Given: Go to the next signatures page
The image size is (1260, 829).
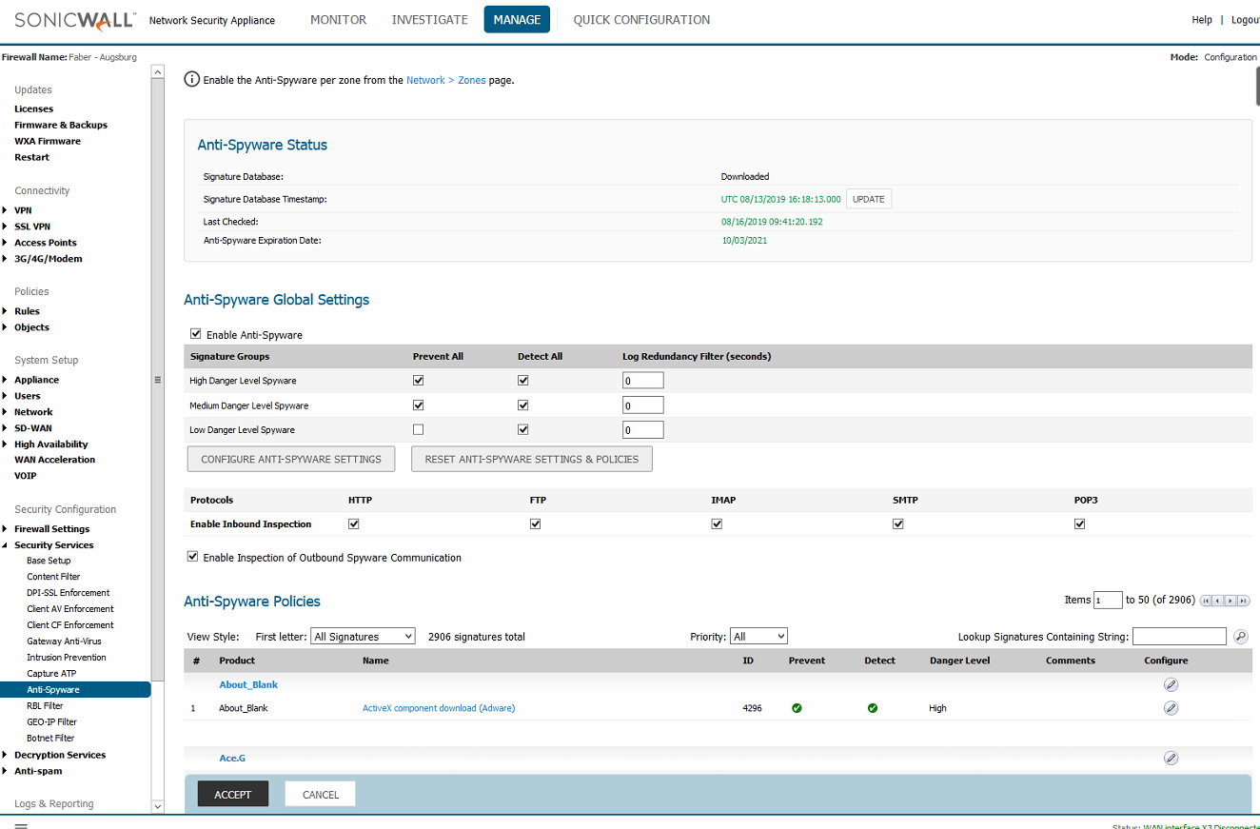Looking at the screenshot, I should (1230, 601).
